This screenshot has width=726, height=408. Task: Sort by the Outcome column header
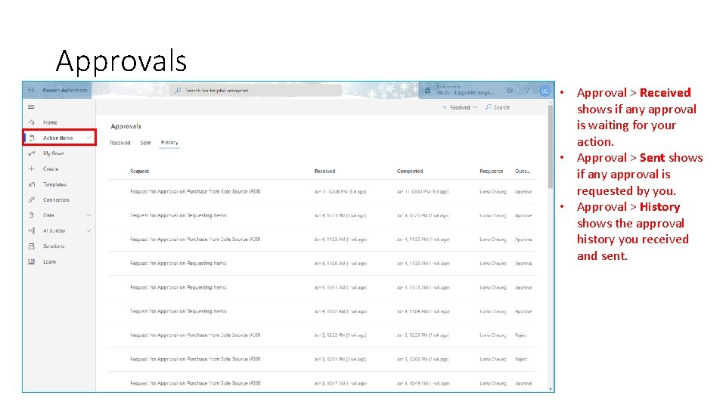[x=523, y=172]
